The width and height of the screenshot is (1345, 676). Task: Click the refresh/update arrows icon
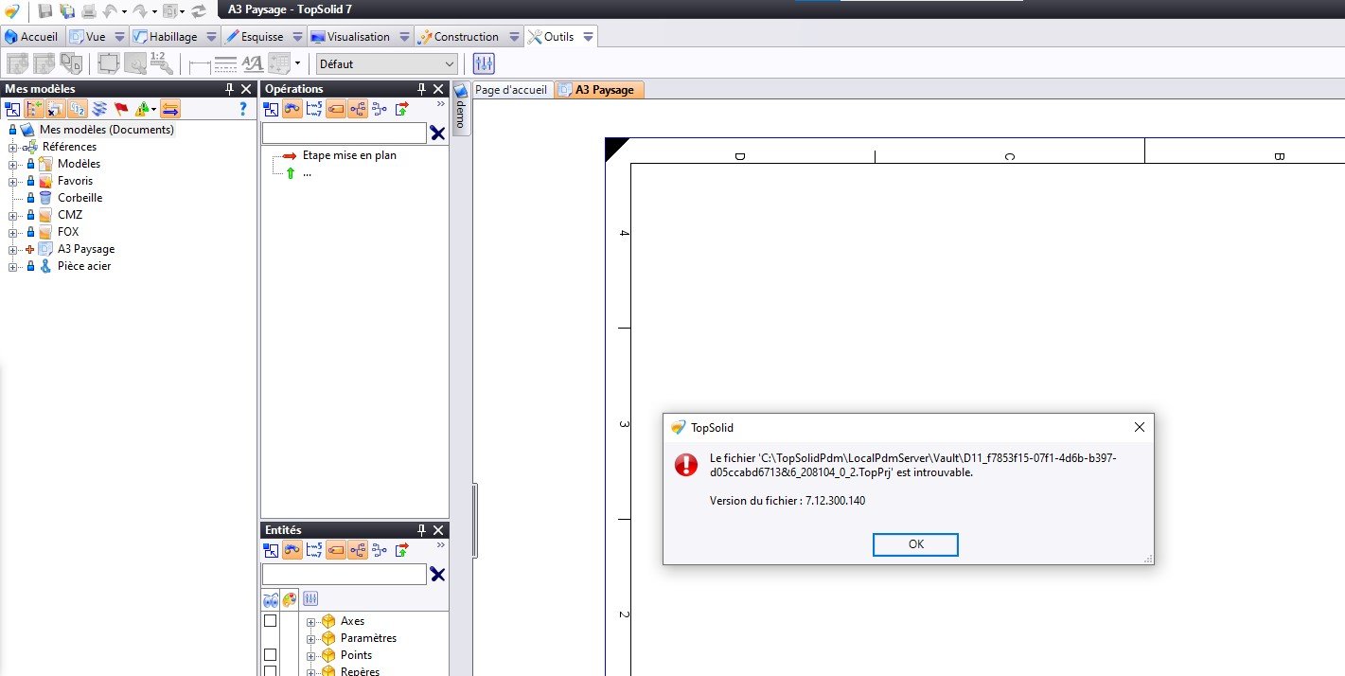coord(199,11)
